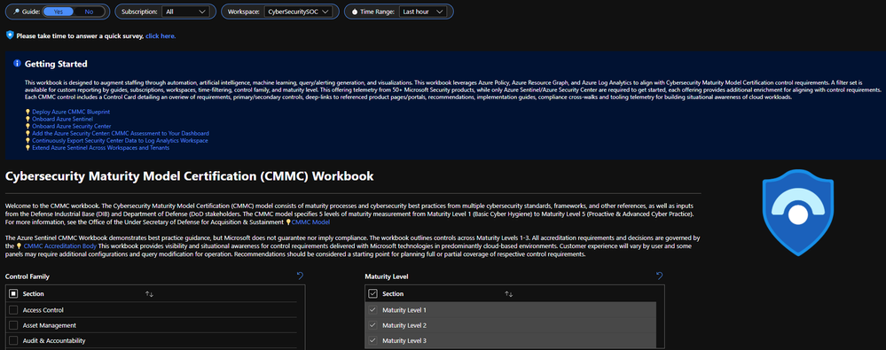886x350 pixels.
Task: Open the CMMC Accreditation Body link
Action: tap(60, 246)
